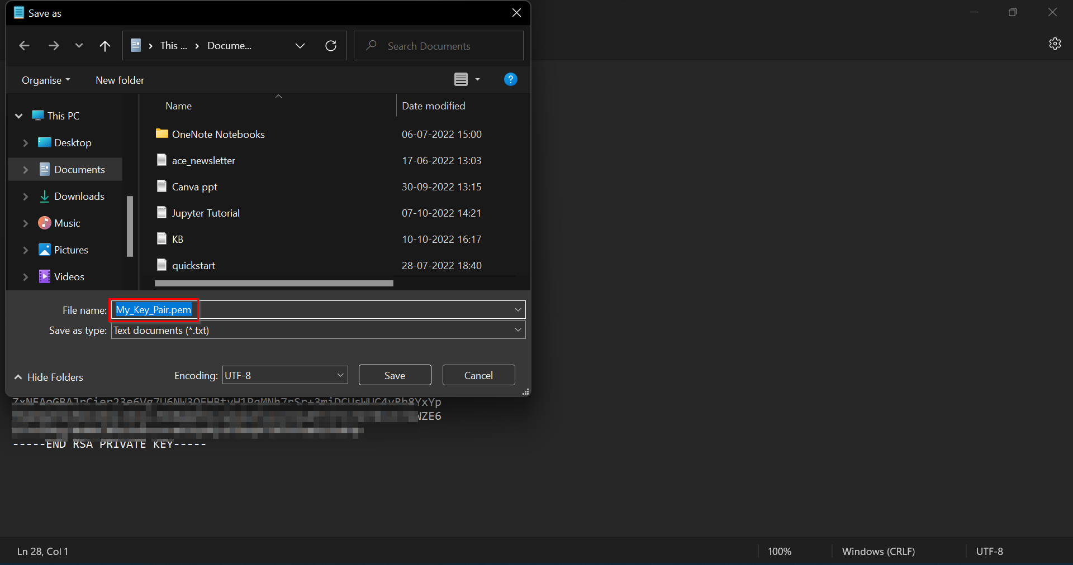
Task: Refresh the Documents folder listing
Action: click(x=331, y=46)
